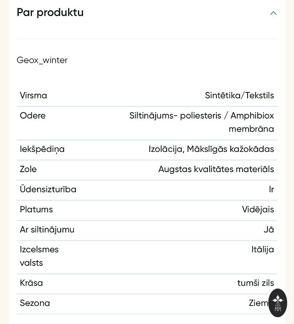Click the Ūdensizturība label
294x324 pixels.
pos(48,189)
